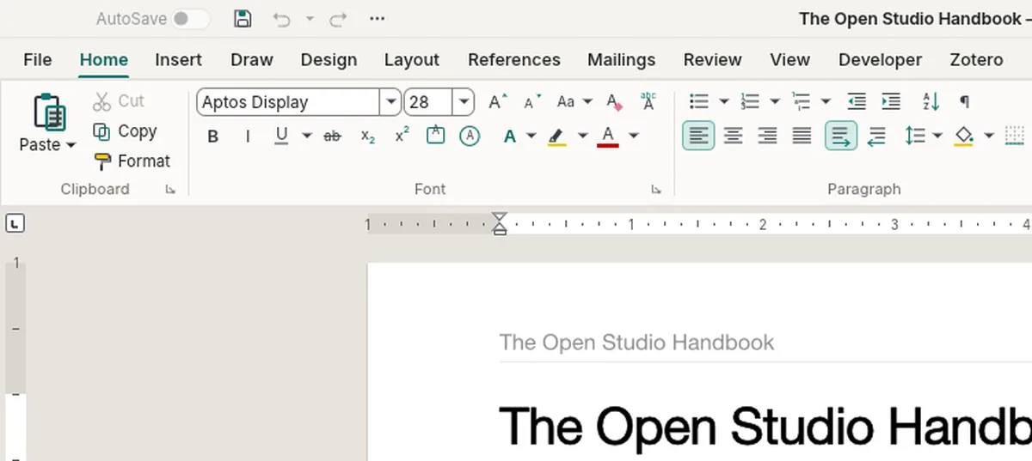Switch to the References tab
The image size is (1032, 461).
(x=513, y=60)
